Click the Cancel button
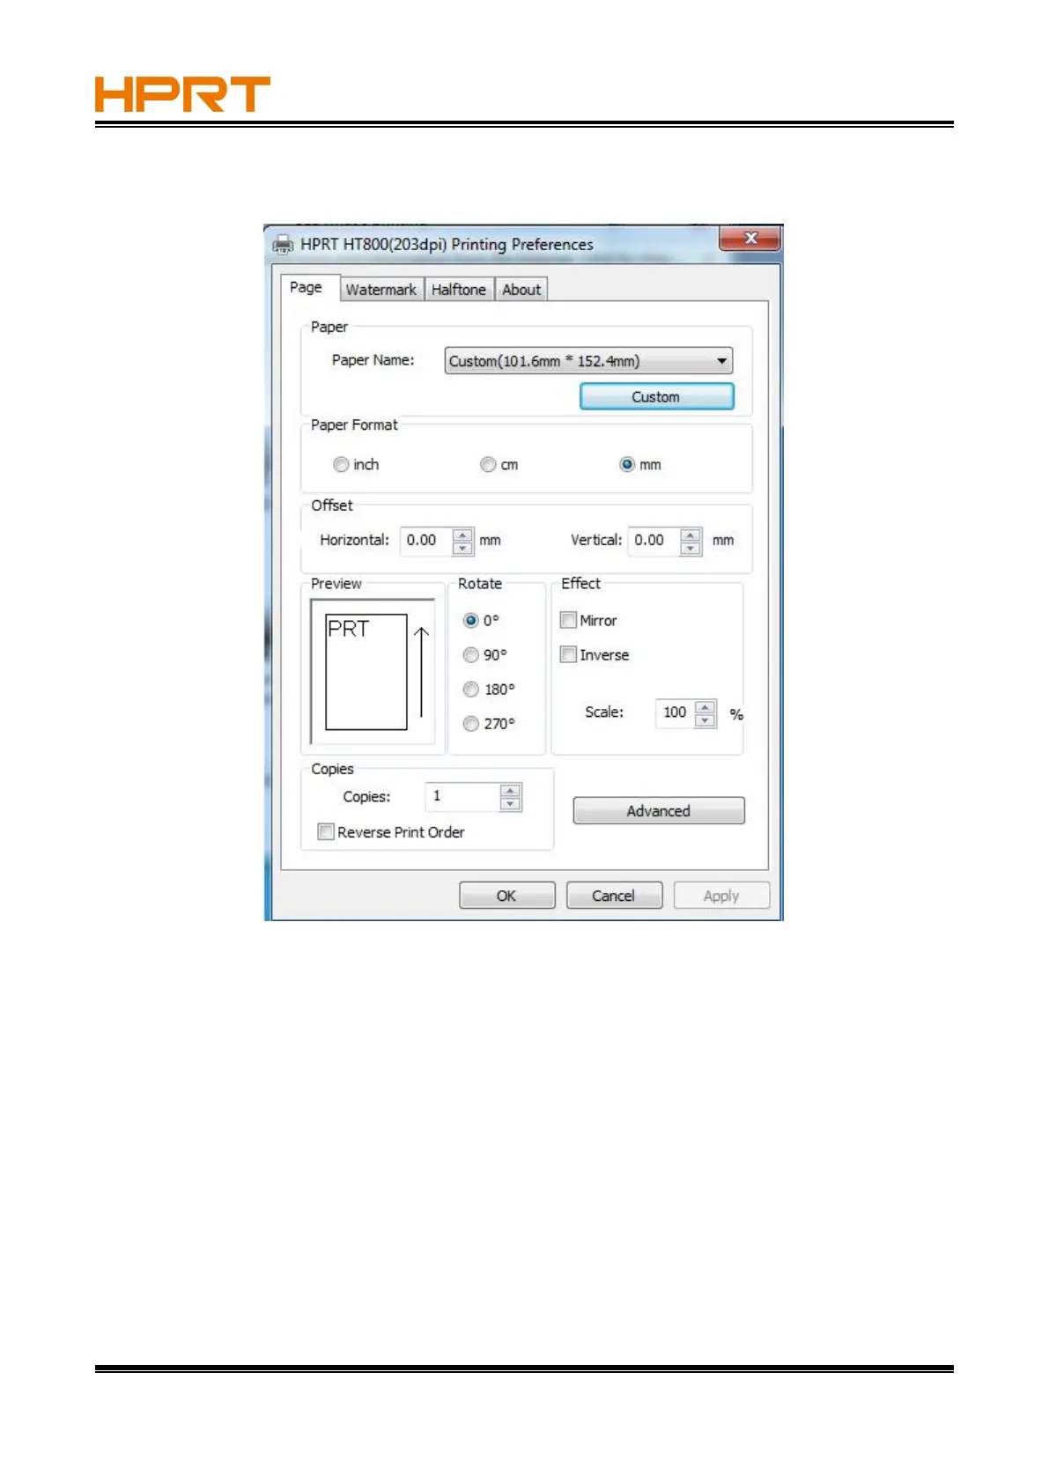This screenshot has width=1049, height=1483. (614, 896)
